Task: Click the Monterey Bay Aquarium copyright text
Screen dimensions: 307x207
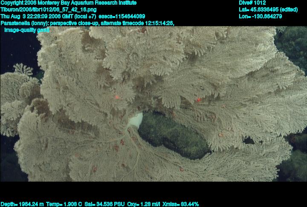Action: click(x=68, y=3)
